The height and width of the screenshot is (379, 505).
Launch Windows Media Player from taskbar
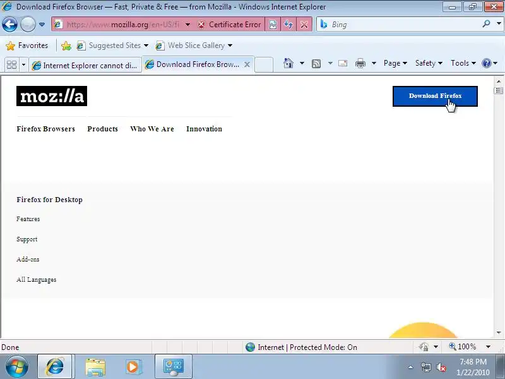point(133,367)
